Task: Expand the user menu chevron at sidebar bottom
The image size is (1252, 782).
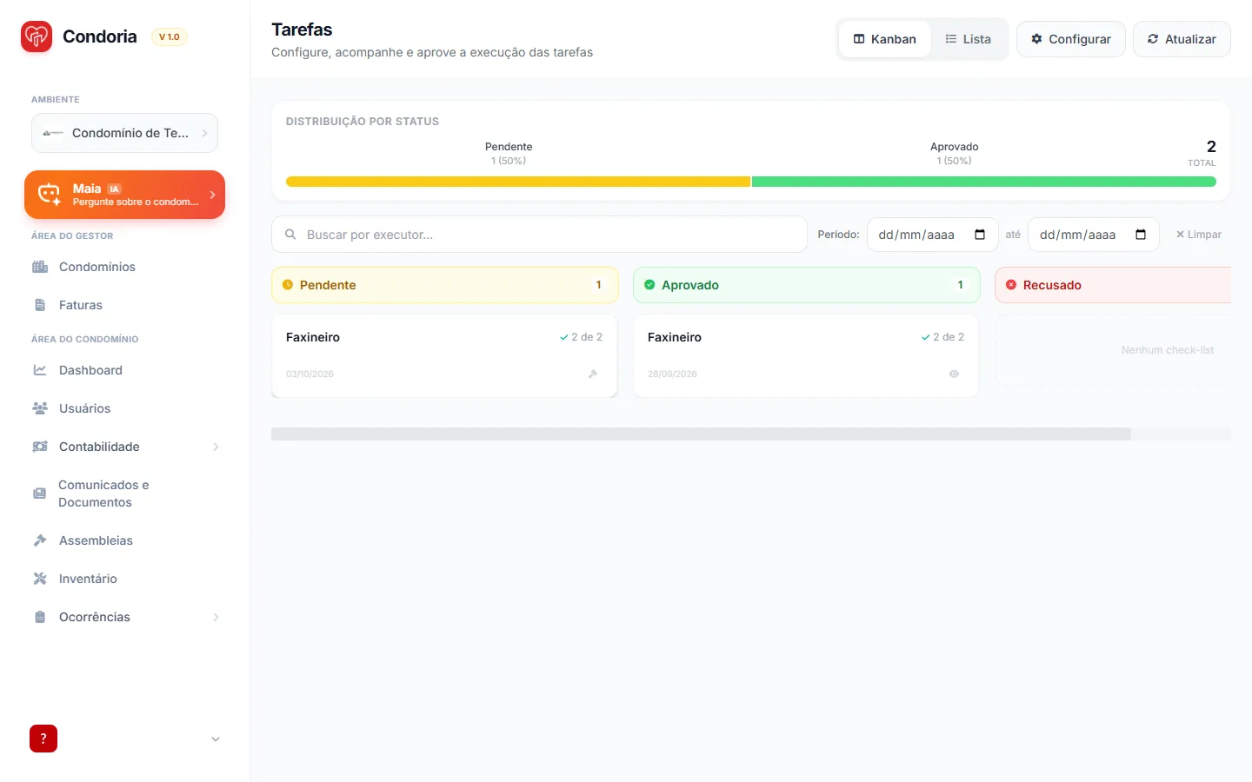Action: (216, 739)
